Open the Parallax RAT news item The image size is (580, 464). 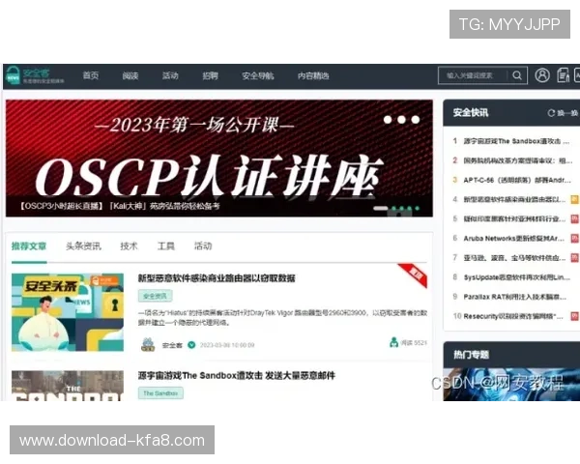514,297
